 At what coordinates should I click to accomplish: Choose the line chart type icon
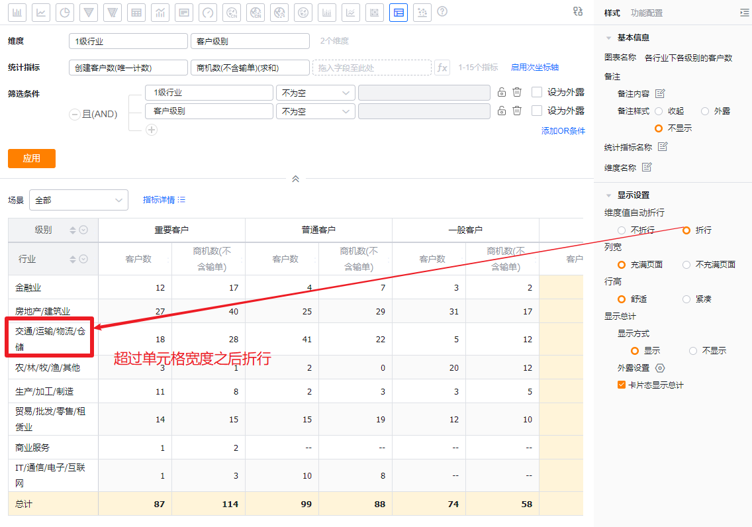41,13
